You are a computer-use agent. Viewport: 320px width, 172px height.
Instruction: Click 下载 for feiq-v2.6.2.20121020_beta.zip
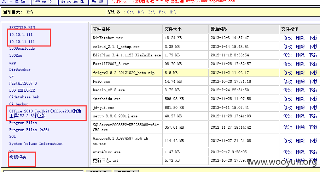(313, 73)
